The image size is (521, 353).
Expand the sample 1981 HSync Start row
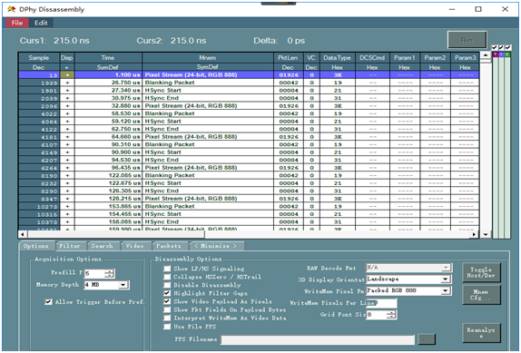(67, 91)
